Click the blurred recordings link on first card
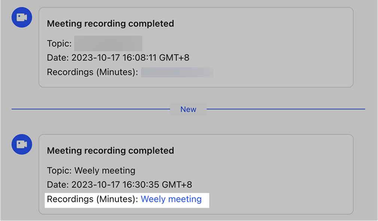378x221 pixels. (177, 72)
